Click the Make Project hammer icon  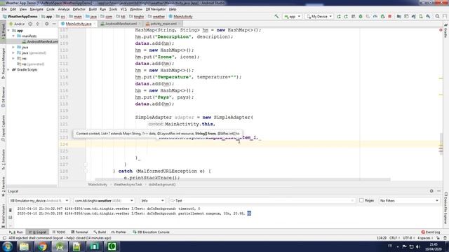(276, 16)
